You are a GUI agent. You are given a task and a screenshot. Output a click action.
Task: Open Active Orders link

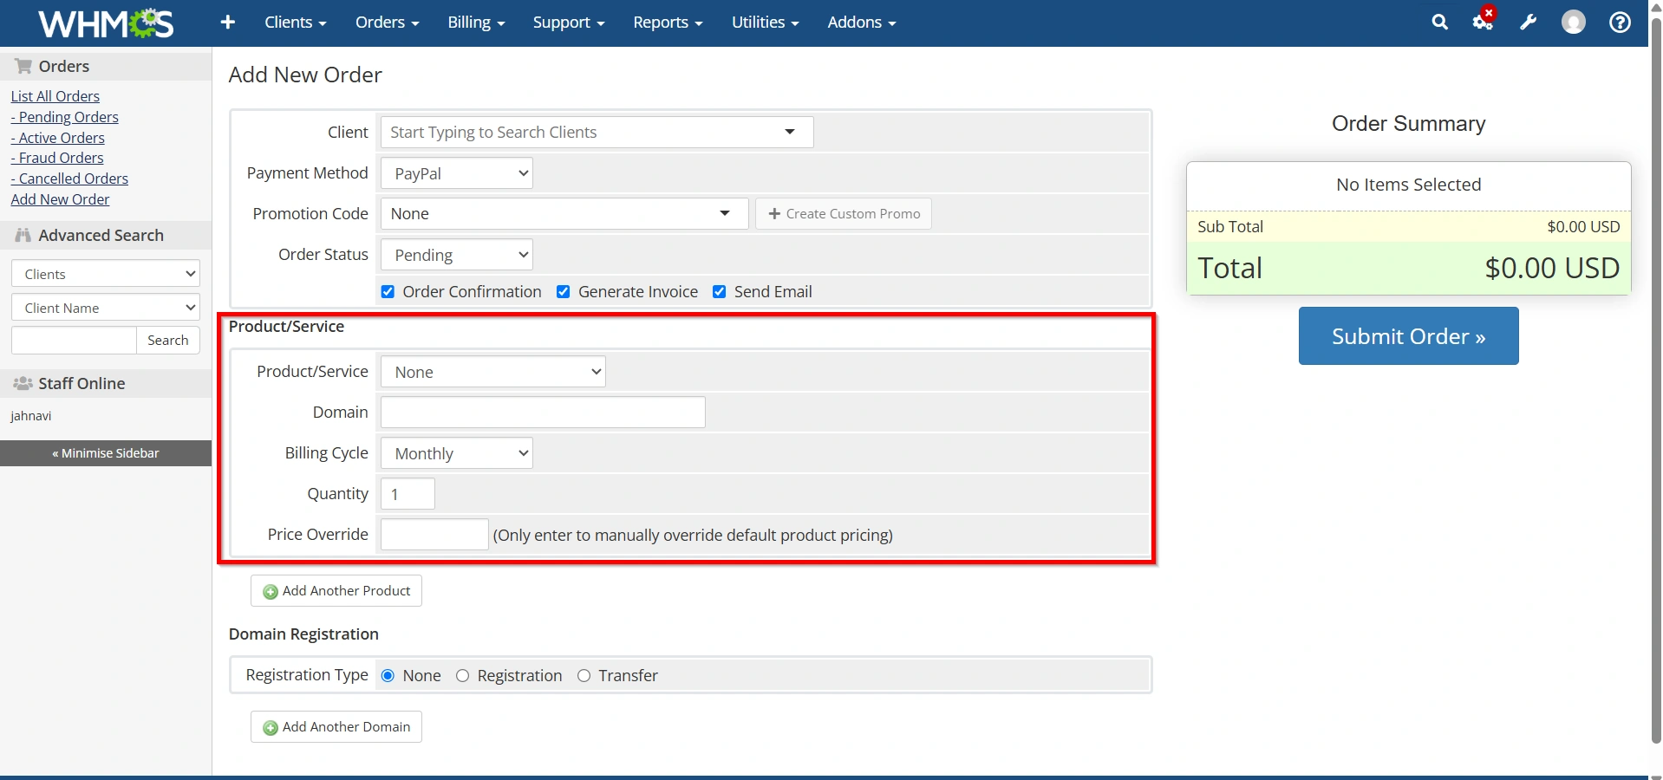[58, 138]
